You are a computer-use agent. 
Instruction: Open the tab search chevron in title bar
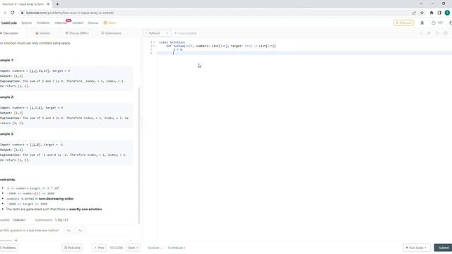point(421,4)
